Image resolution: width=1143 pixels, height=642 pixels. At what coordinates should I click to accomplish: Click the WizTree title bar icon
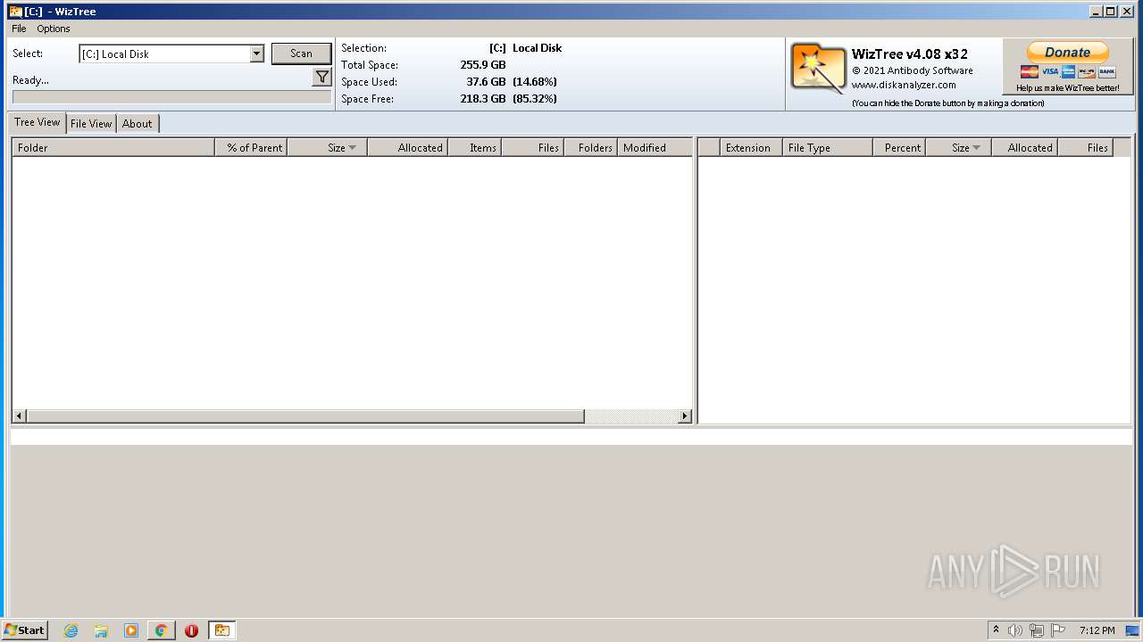pyautogui.click(x=15, y=12)
